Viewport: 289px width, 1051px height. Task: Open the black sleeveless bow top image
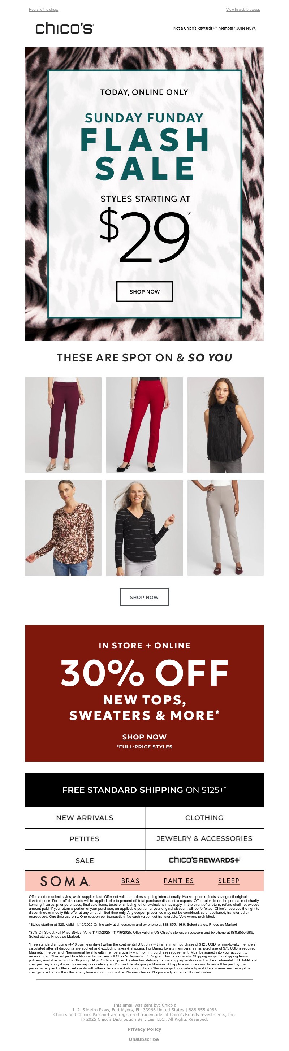[225, 425]
